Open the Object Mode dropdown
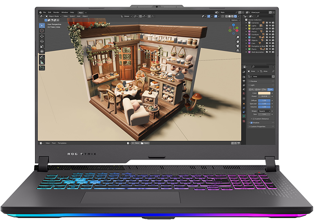The width and height of the screenshot is (314, 224). coord(53,16)
